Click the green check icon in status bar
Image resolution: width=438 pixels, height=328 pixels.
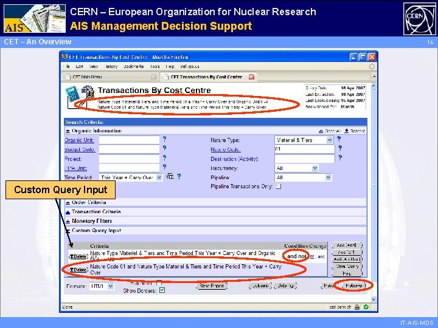[x=366, y=307]
